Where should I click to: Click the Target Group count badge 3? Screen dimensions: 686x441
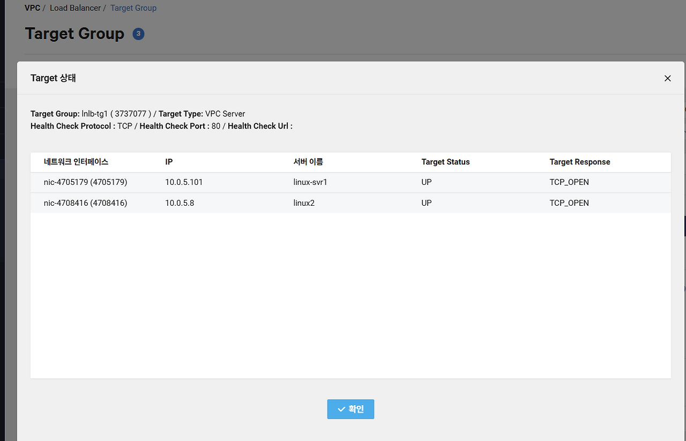(x=138, y=34)
